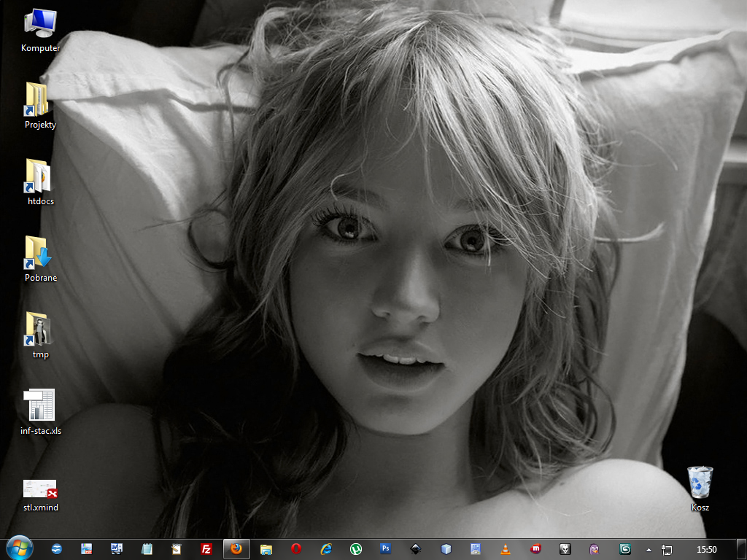
Task: Open the Windows Start menu
Action: tap(18, 548)
